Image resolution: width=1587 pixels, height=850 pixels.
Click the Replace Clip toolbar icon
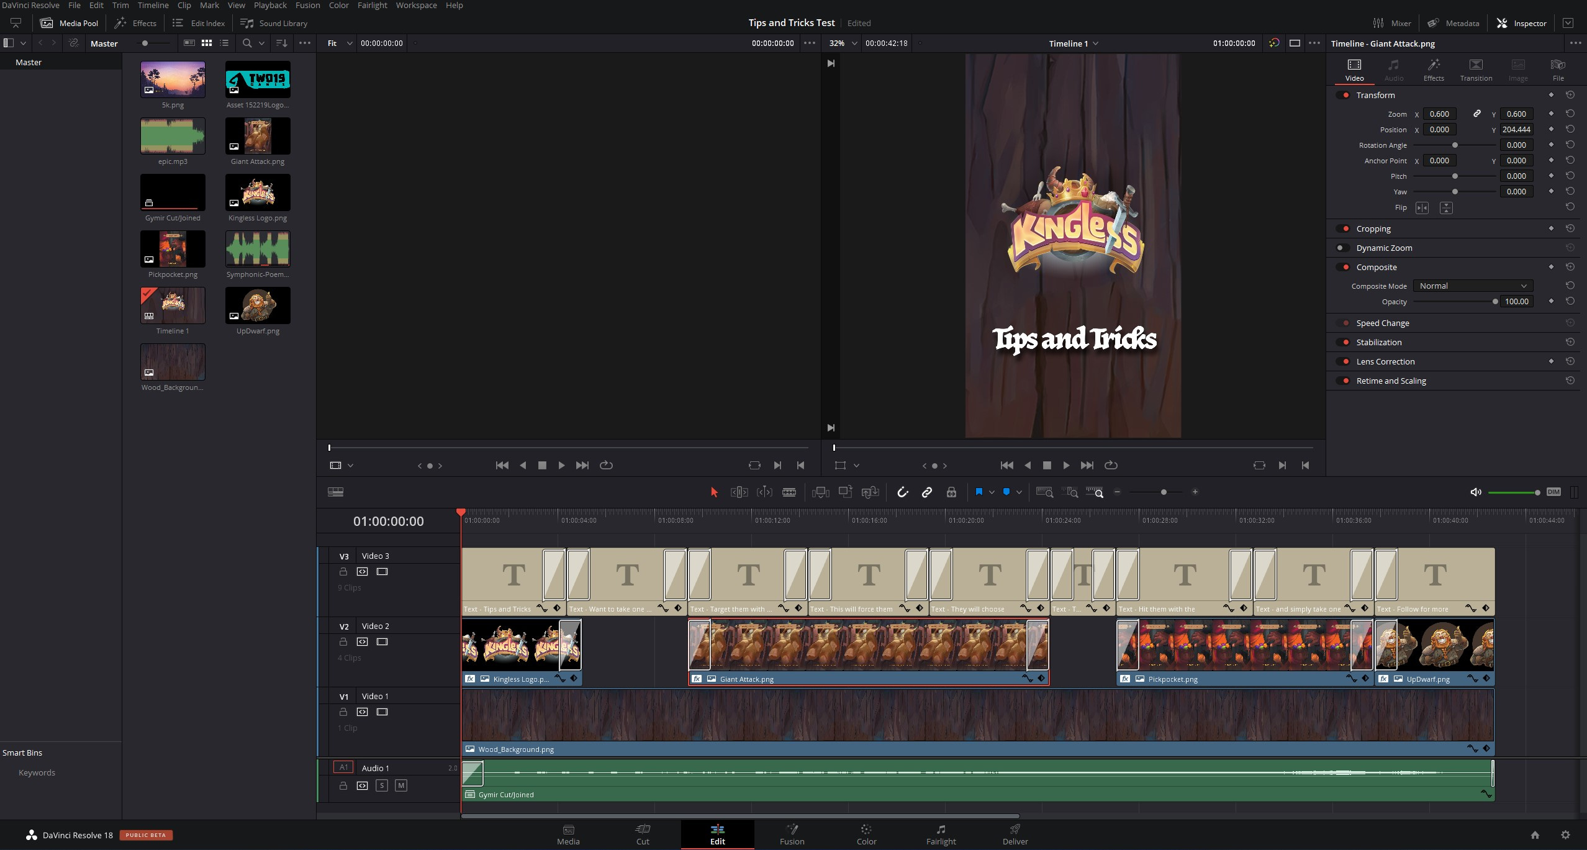[x=870, y=492]
